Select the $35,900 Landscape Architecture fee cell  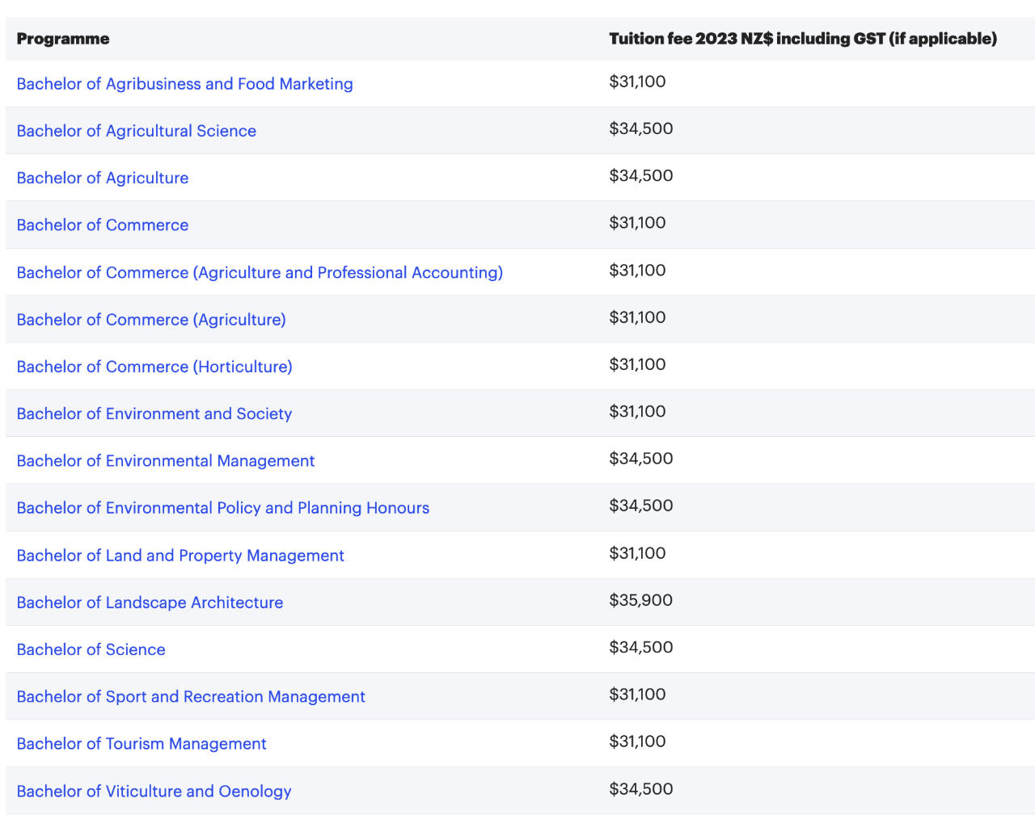click(641, 600)
